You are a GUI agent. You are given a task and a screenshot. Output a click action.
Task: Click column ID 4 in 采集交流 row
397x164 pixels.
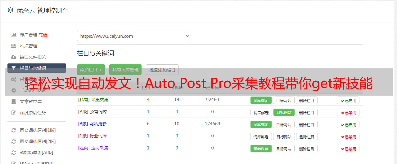[148, 100]
